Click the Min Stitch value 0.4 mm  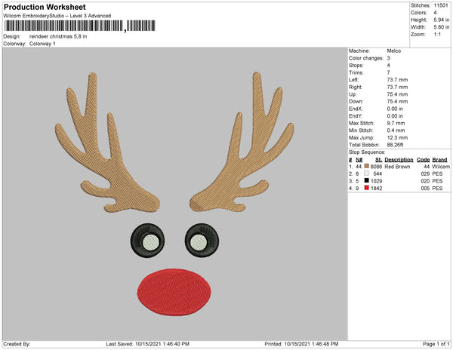[x=396, y=130]
